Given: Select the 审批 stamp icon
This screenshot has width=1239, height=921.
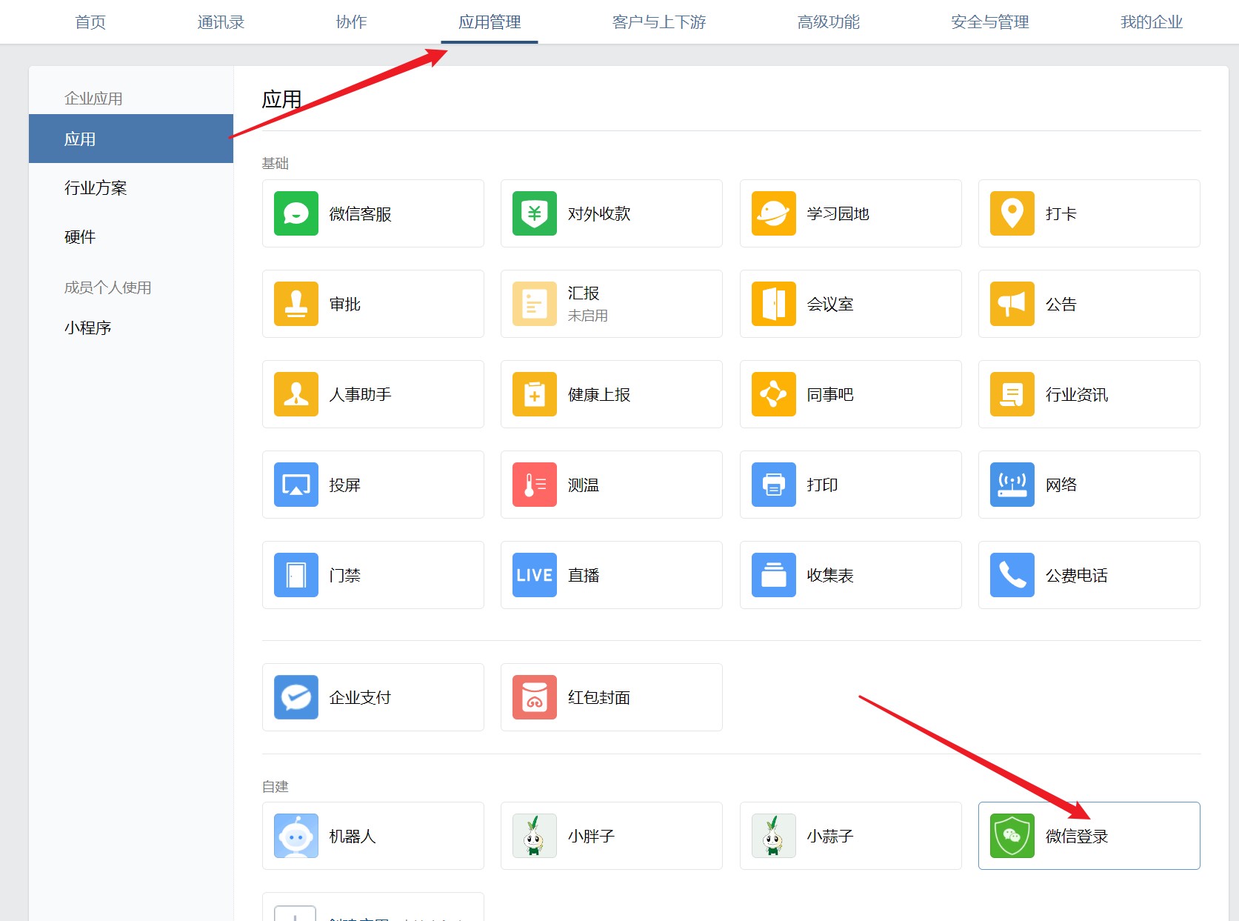Looking at the screenshot, I should [295, 304].
